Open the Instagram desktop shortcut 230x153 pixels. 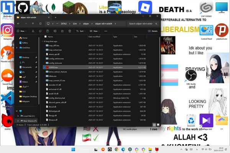(8, 32)
